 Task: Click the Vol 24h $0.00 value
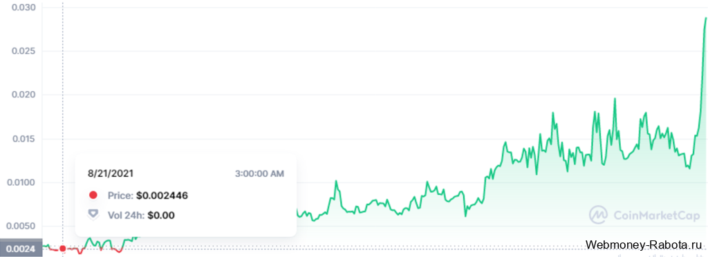pyautogui.click(x=160, y=215)
